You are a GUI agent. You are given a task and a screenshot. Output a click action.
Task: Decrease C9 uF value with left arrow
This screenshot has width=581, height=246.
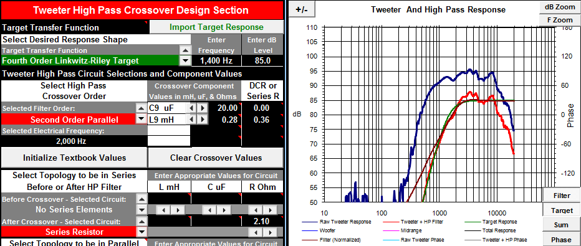tap(191, 108)
